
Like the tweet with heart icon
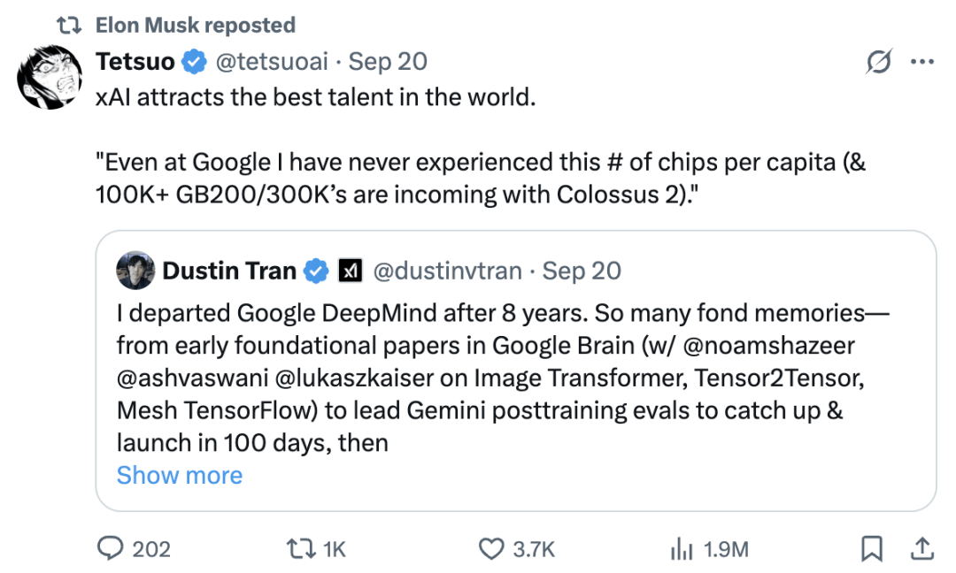[x=490, y=549]
